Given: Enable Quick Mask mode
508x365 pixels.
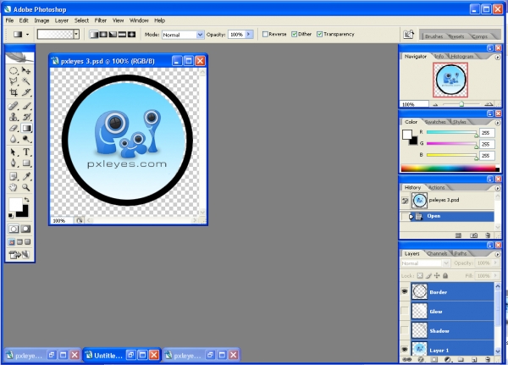Looking at the screenshot, I should point(26,229).
